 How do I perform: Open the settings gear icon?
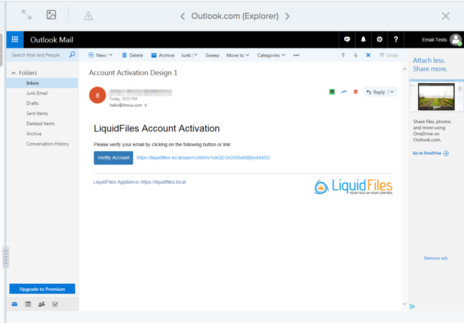click(379, 39)
